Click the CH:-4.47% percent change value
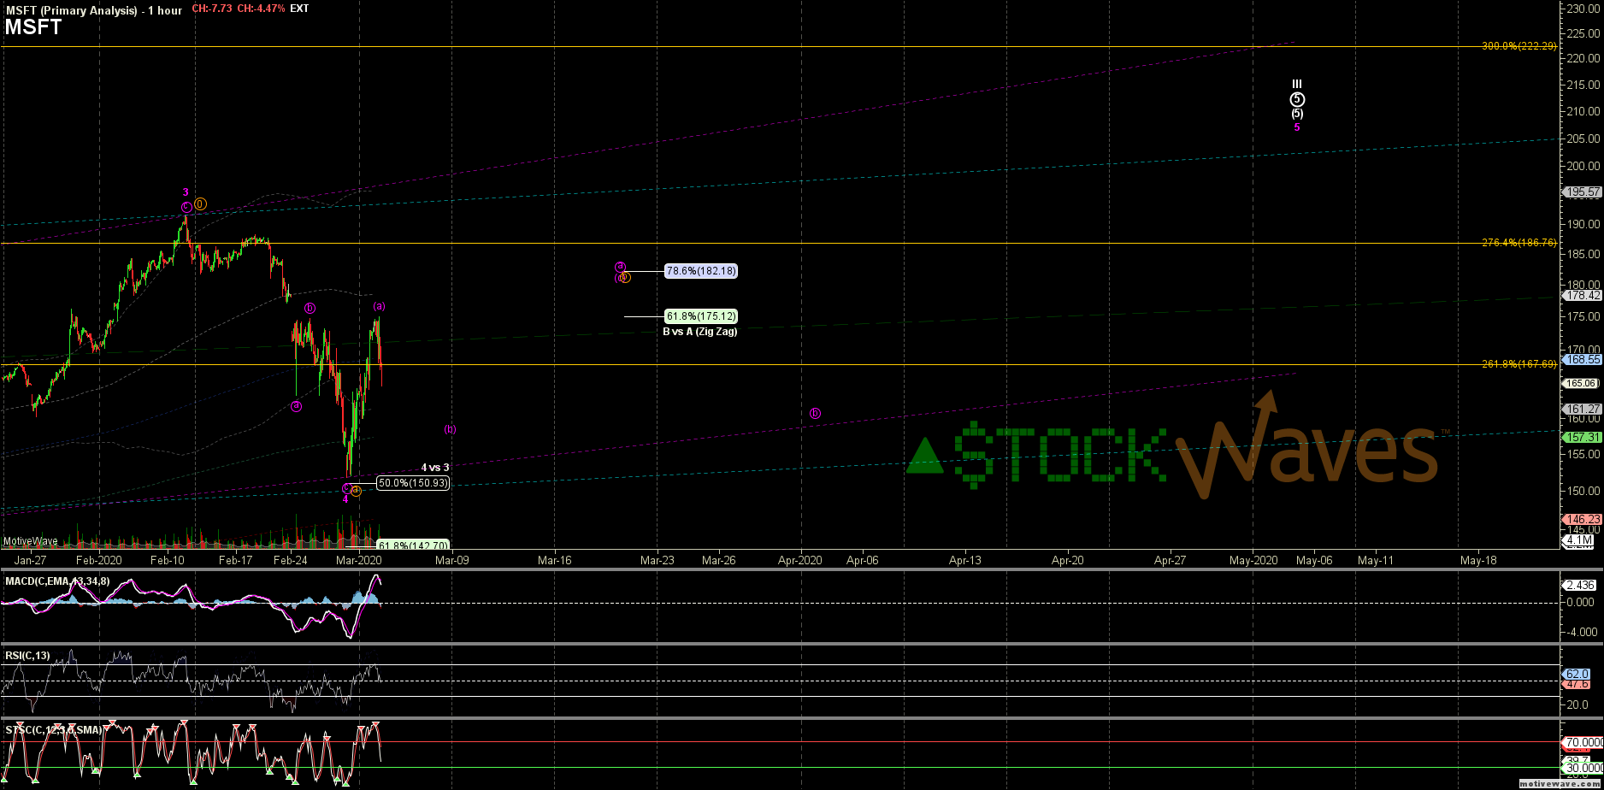 click(260, 9)
